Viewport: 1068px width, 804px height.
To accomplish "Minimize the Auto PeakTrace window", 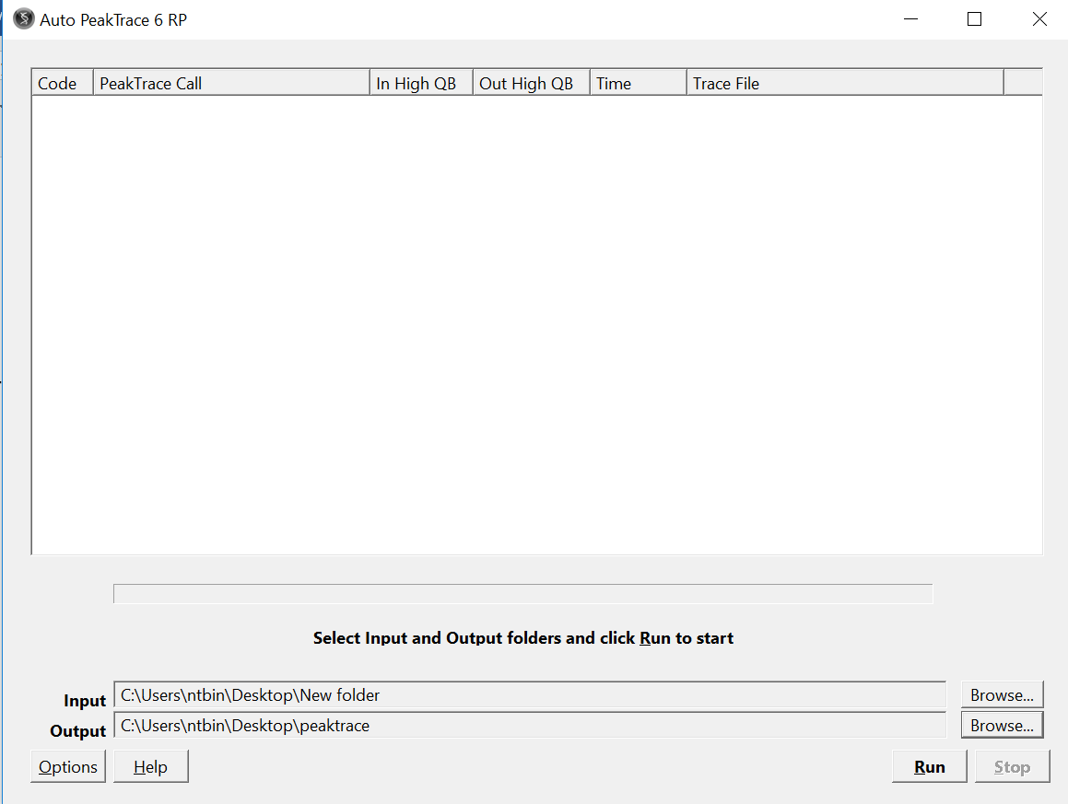I will click(x=910, y=19).
